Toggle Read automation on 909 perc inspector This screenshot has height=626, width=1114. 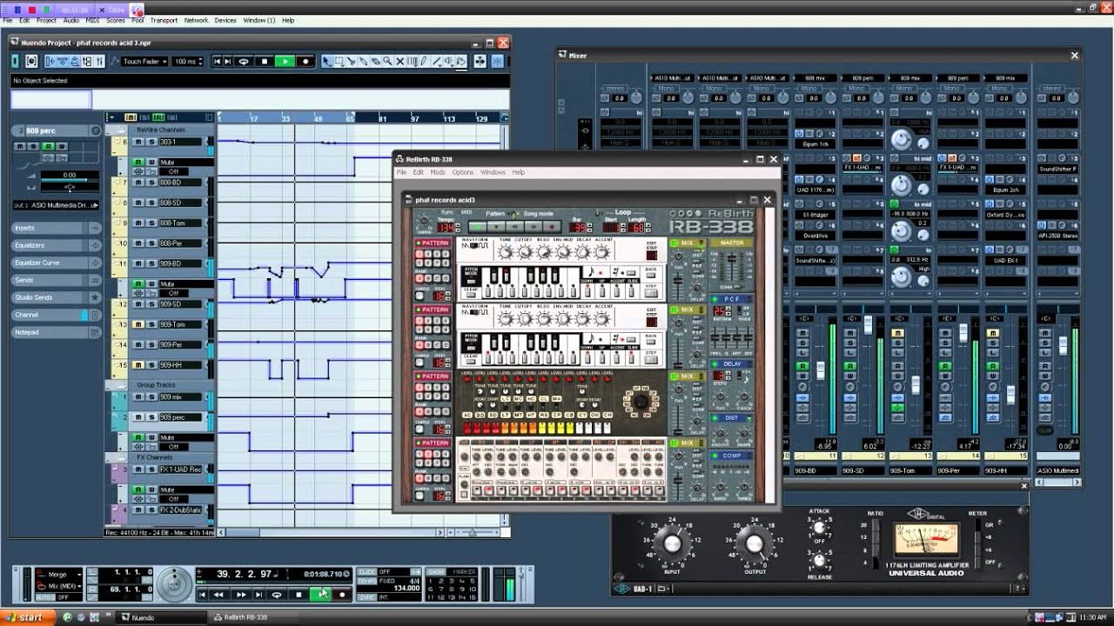coord(49,146)
